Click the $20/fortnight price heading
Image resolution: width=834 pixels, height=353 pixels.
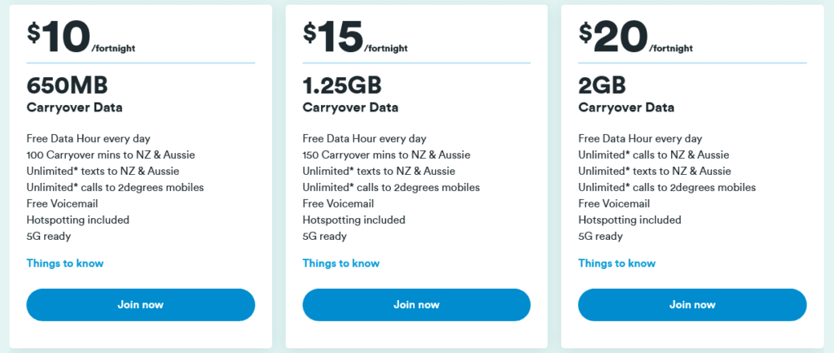click(634, 35)
